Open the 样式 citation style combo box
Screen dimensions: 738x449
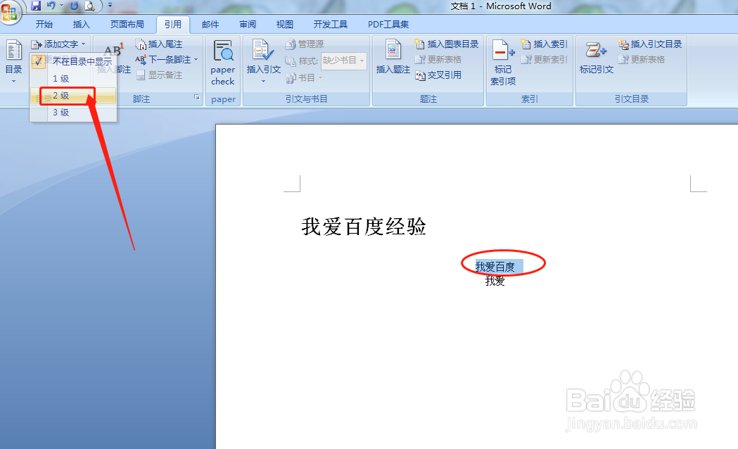click(343, 61)
